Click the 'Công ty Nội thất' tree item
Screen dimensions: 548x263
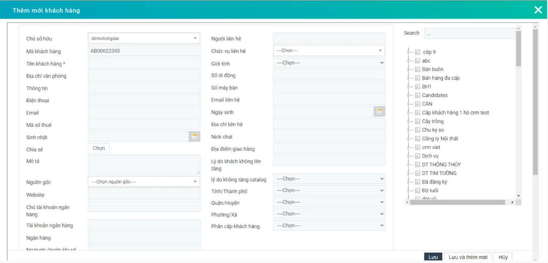coord(440,139)
